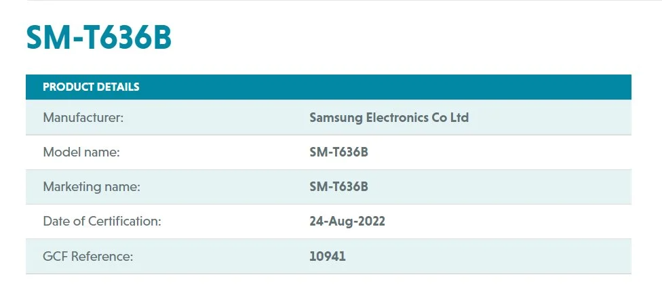Click the Marketing name label
The image size is (662, 294).
[92, 187]
